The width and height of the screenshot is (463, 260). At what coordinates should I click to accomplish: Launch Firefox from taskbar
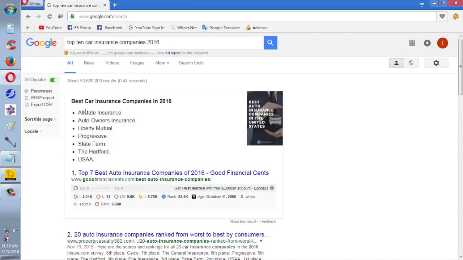coord(10,61)
